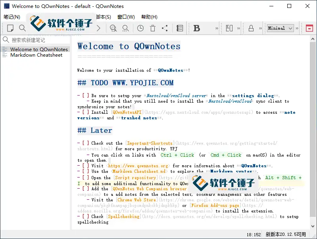
Task: Click checkbox bracket before Install QOwnNotesAPI
Action: 85,112
